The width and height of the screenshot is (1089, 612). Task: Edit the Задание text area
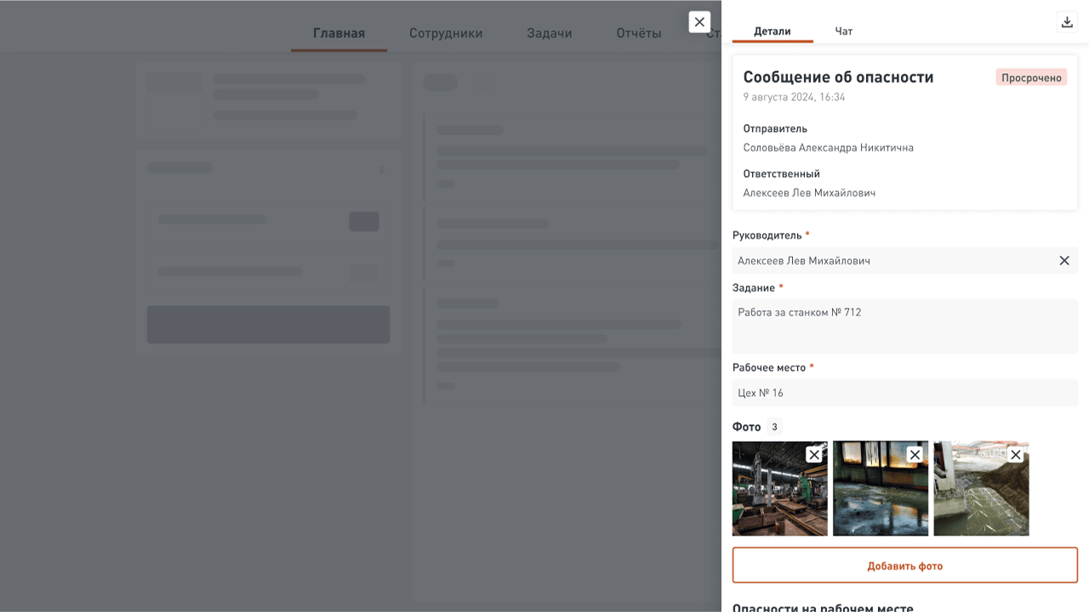pyautogui.click(x=905, y=326)
